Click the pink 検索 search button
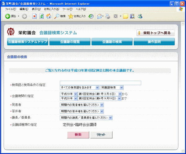This screenshot has width=186, height=154. pos(78,135)
